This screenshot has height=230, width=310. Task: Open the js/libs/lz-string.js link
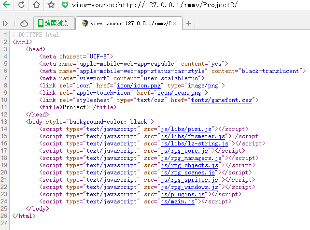pos(195,144)
